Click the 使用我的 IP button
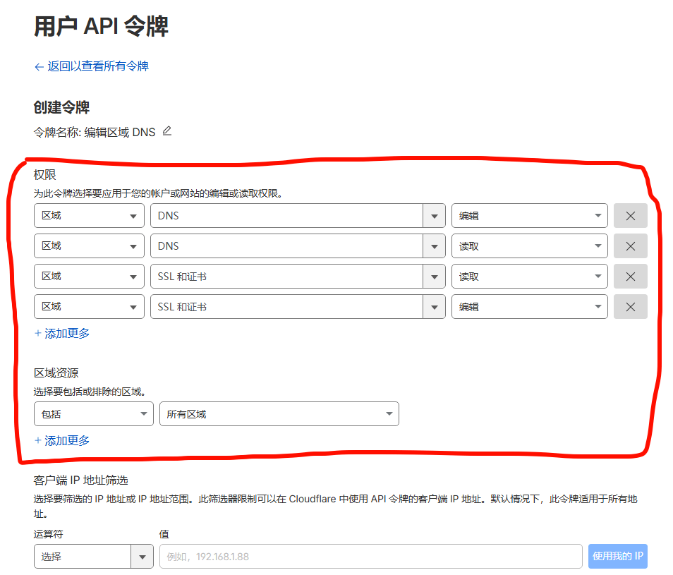673x575 pixels. [617, 556]
